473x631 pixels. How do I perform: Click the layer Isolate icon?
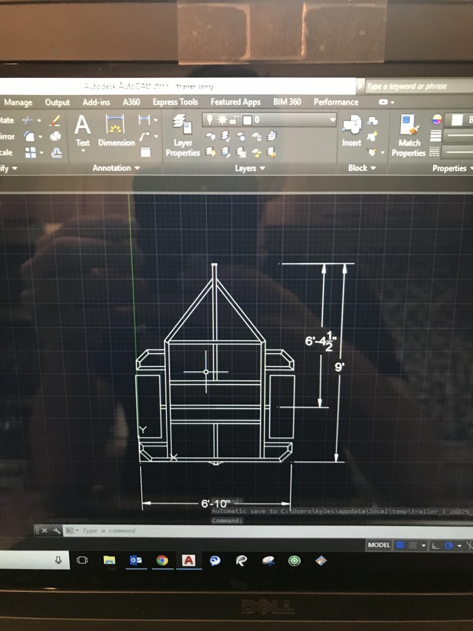(226, 136)
